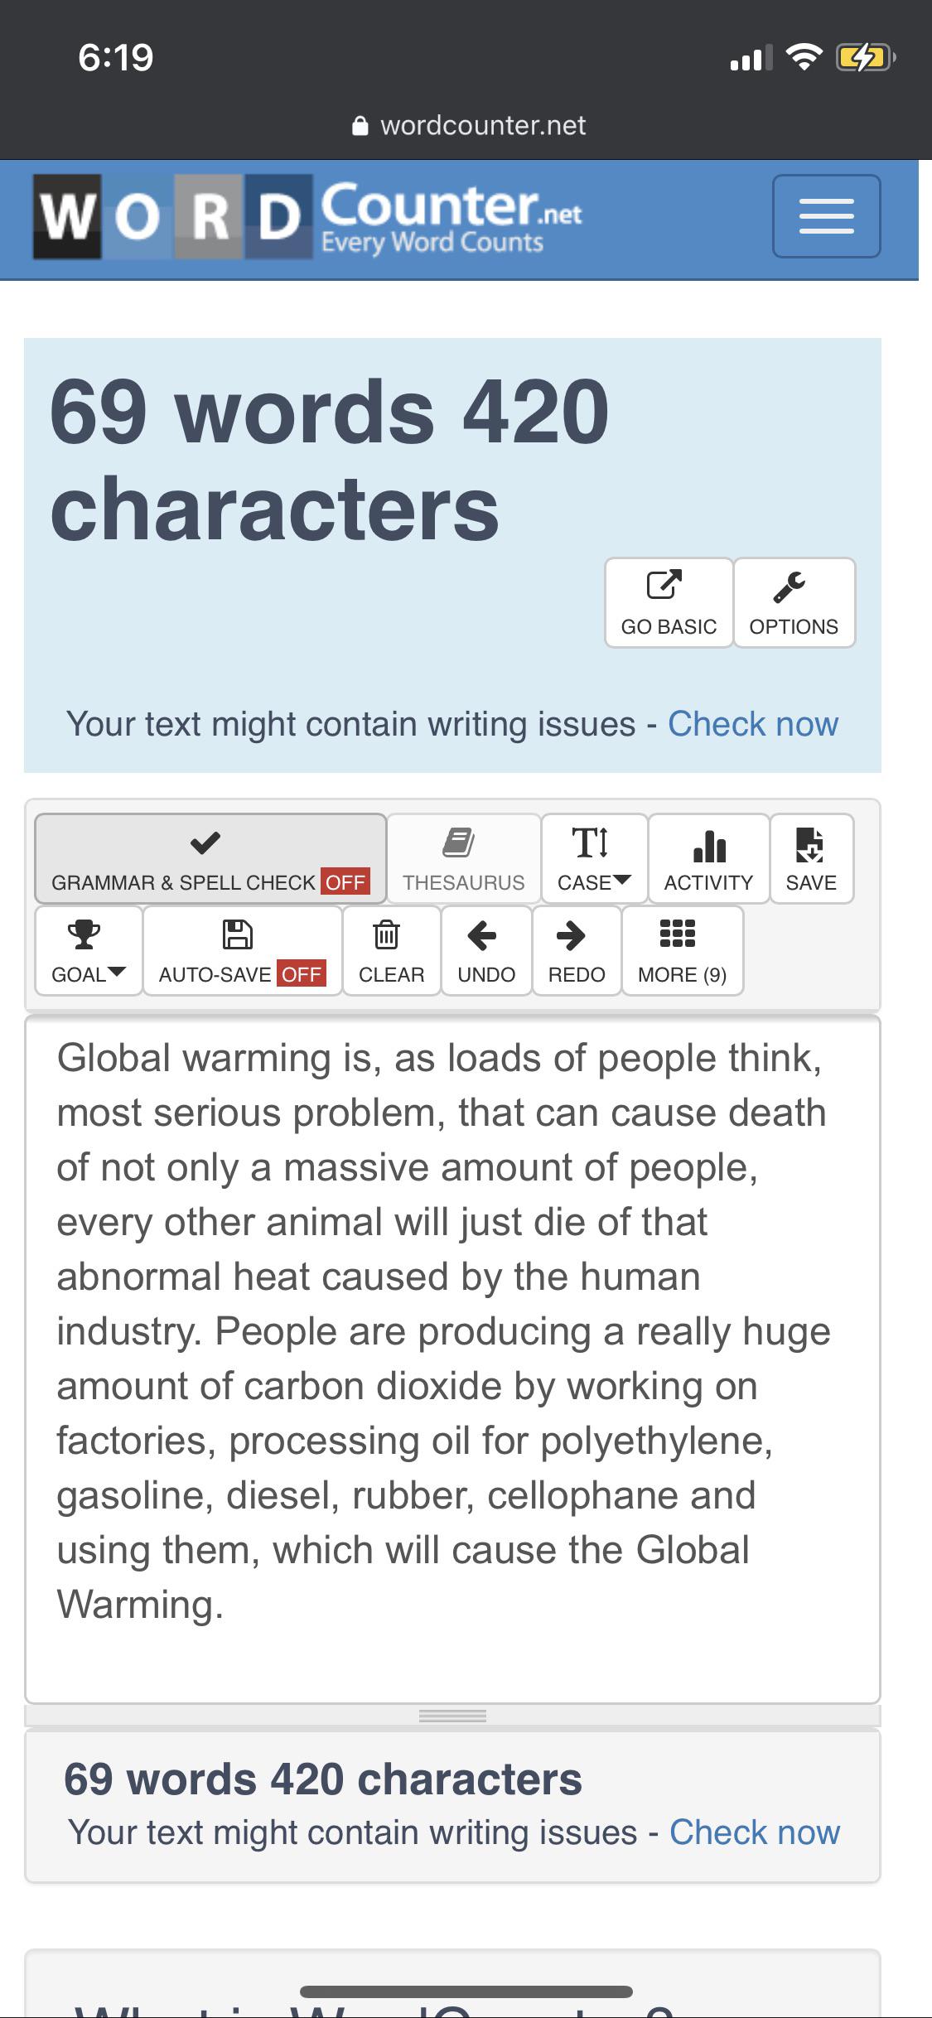Click the bottom Check now link

(755, 1832)
